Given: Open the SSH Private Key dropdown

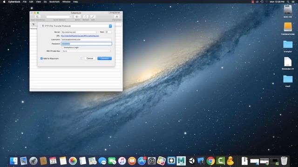Looking at the screenshot, I should pyautogui.click(x=86, y=51).
